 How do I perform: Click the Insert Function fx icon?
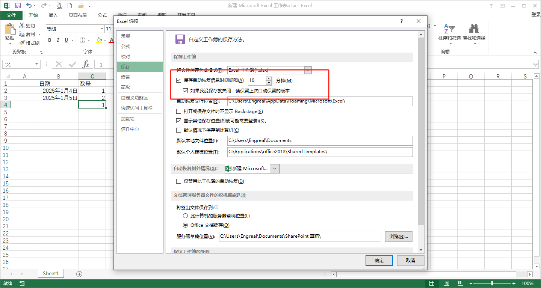click(86, 64)
